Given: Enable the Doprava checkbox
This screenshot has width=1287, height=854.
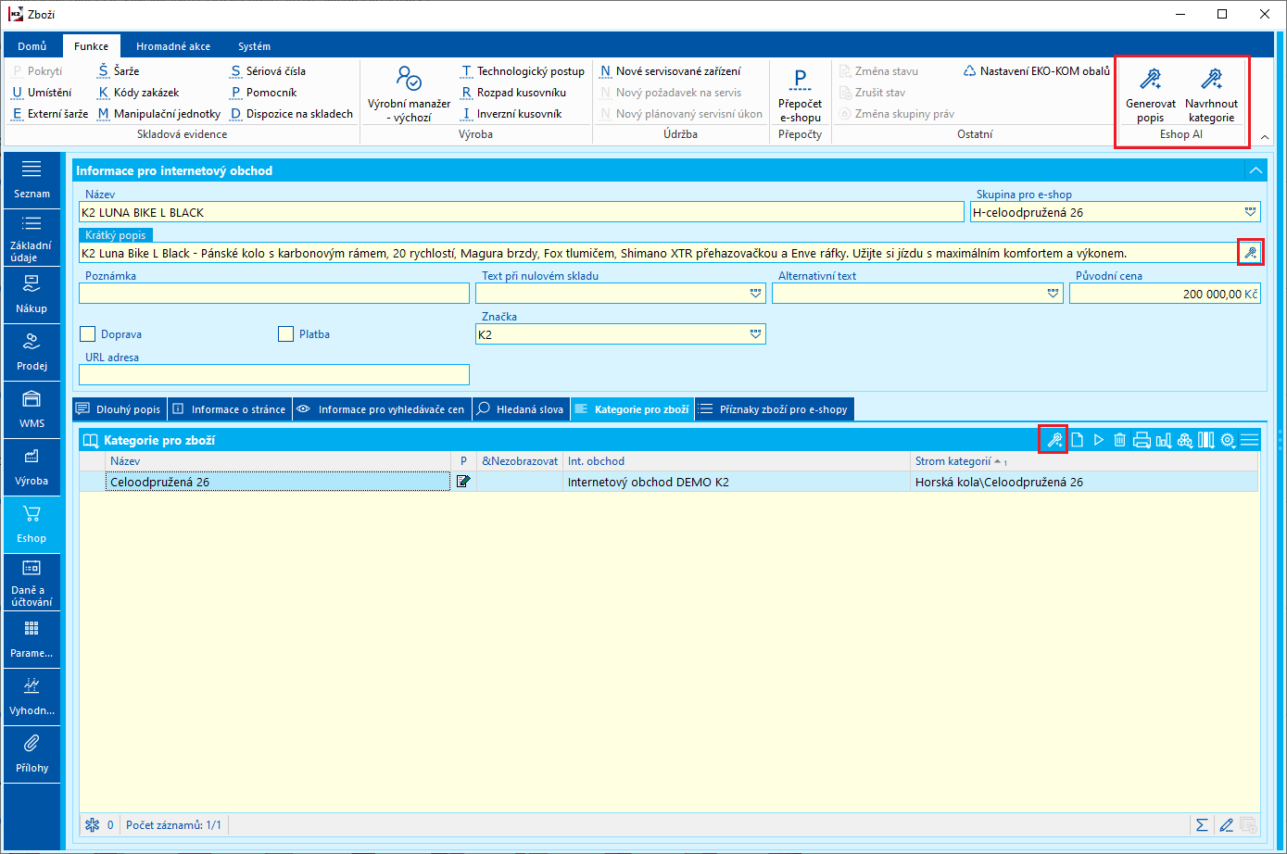Looking at the screenshot, I should 88,334.
